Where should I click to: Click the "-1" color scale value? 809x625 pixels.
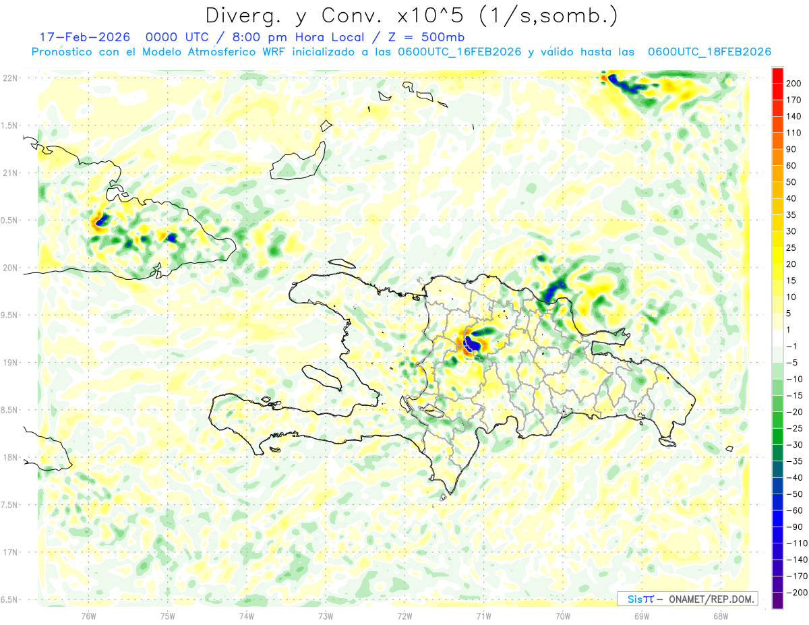[x=792, y=347]
